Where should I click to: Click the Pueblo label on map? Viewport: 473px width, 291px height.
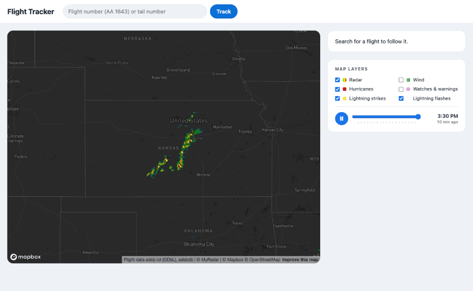pyautogui.click(x=21, y=157)
